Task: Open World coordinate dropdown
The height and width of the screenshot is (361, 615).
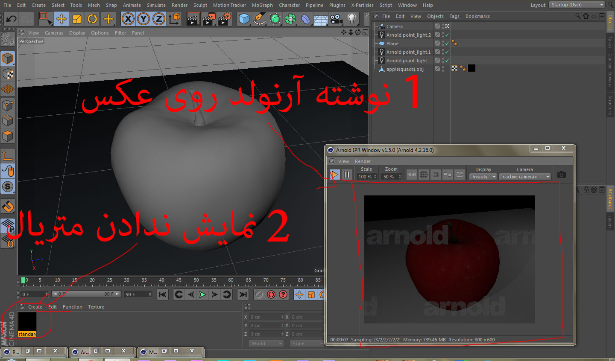Action: (x=266, y=344)
